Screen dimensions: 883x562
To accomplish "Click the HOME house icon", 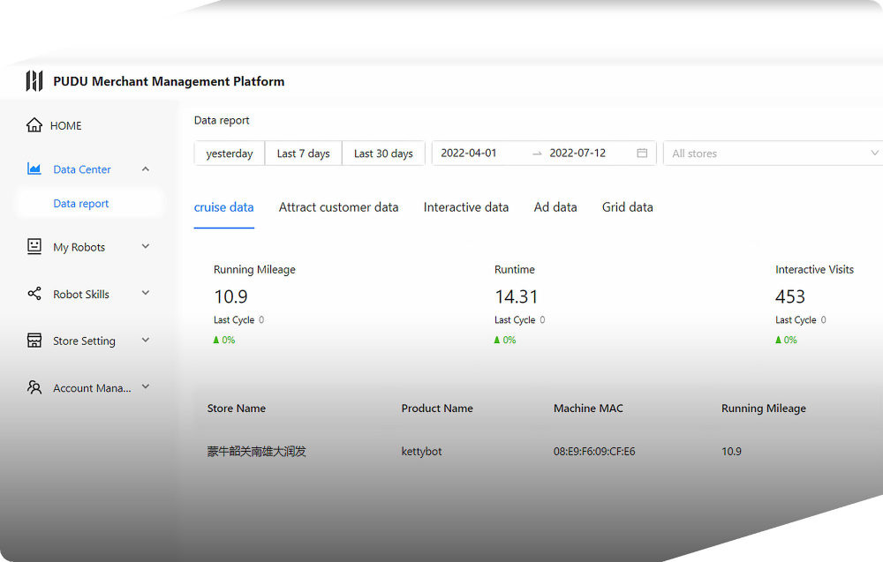I will pyautogui.click(x=34, y=125).
